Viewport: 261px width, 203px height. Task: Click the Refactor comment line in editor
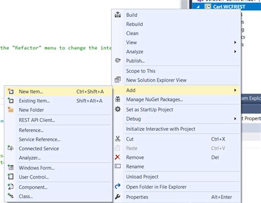(x=56, y=48)
